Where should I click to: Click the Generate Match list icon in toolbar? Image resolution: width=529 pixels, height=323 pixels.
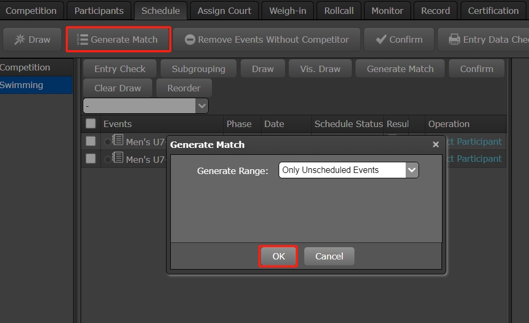coord(82,40)
